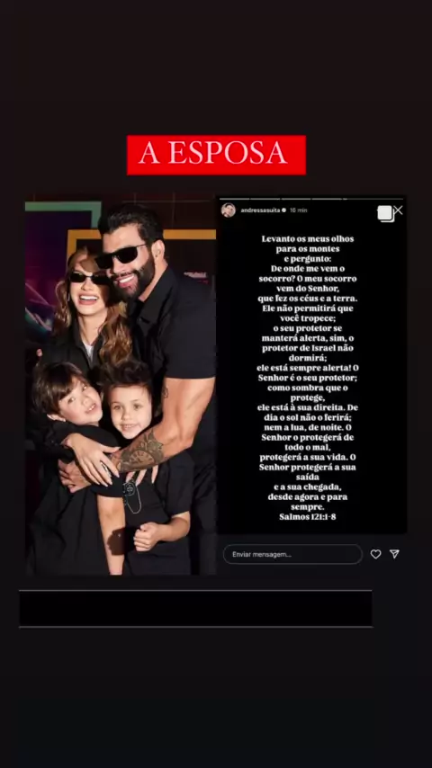Viewport: 432px width, 768px height.
Task: Click the bearded man's sunglasses in photo
Action: tap(121, 255)
